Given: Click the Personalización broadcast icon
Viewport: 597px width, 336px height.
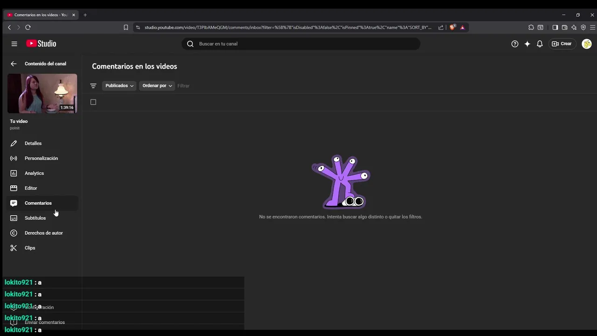Looking at the screenshot, I should (14, 158).
